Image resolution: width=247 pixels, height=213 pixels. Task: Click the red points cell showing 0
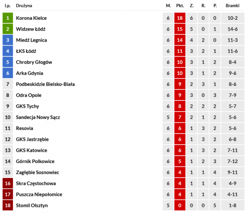[180, 205]
